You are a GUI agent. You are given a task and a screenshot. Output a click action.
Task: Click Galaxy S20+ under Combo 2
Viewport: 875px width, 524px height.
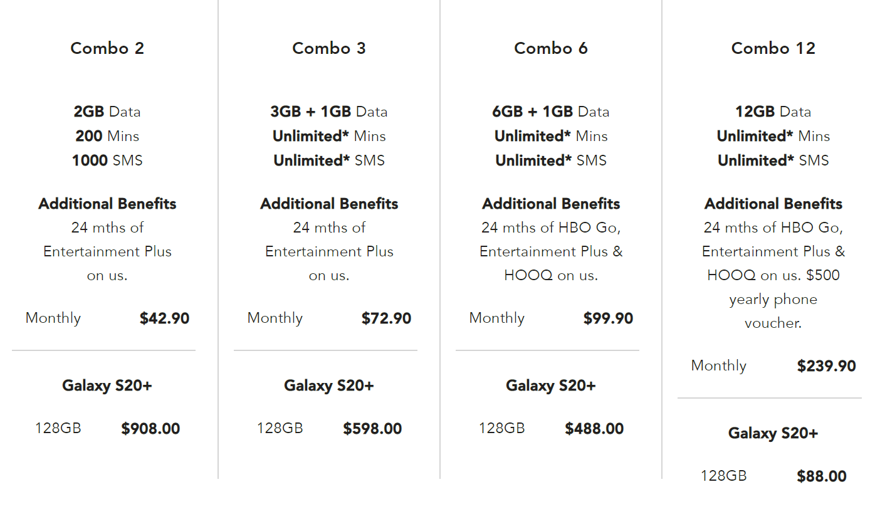(107, 385)
